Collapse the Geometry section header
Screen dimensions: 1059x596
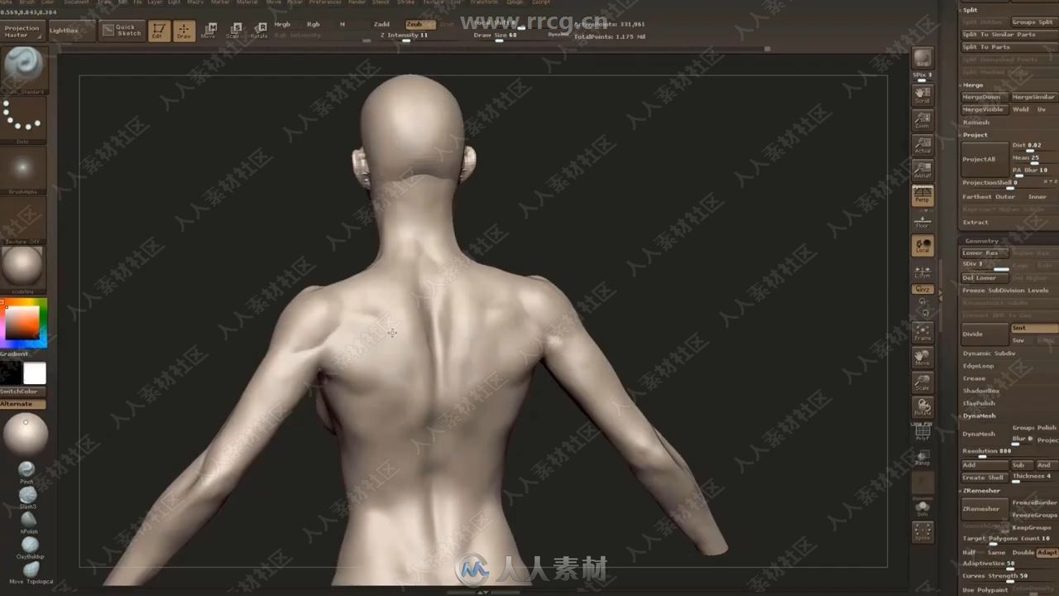point(982,241)
